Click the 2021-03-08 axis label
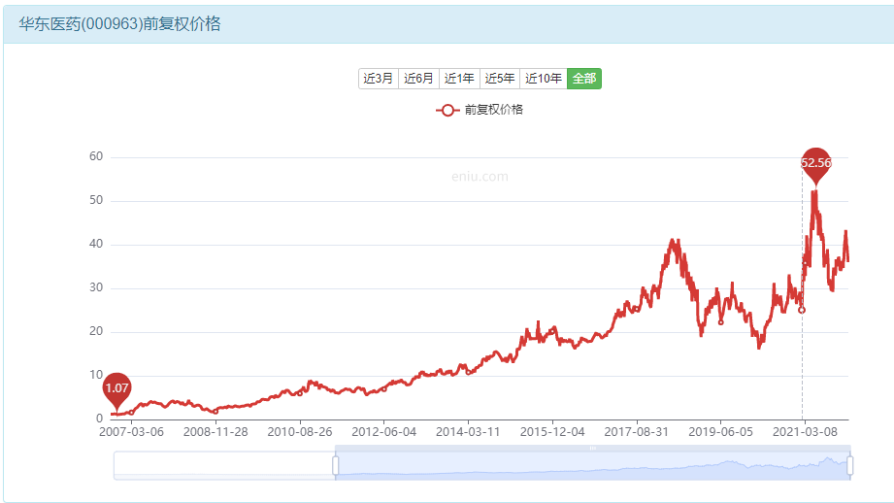 (805, 432)
